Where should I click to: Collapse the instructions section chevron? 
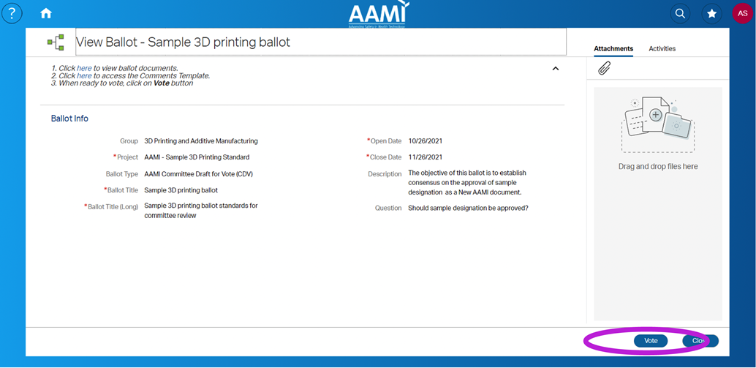point(556,69)
